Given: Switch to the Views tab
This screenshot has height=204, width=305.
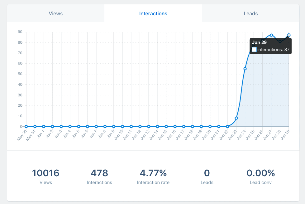Looking at the screenshot, I should 56,14.
